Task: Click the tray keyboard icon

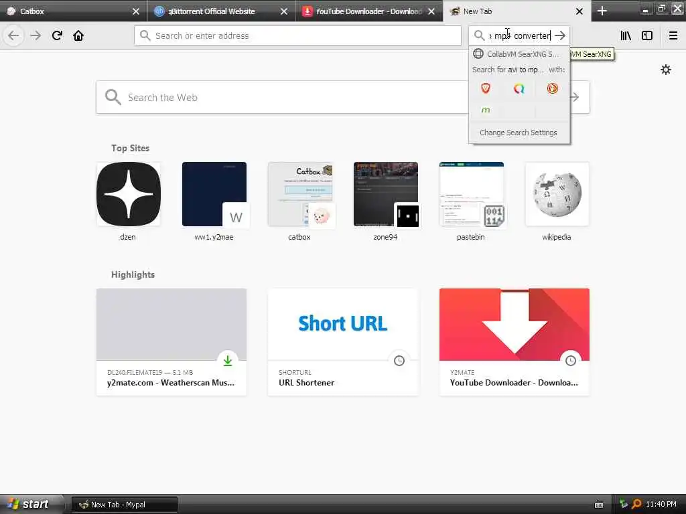Action: (x=599, y=505)
